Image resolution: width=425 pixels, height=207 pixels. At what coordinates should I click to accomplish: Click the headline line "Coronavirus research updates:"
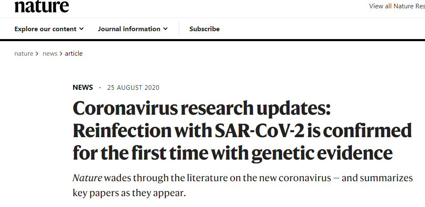[x=201, y=109]
